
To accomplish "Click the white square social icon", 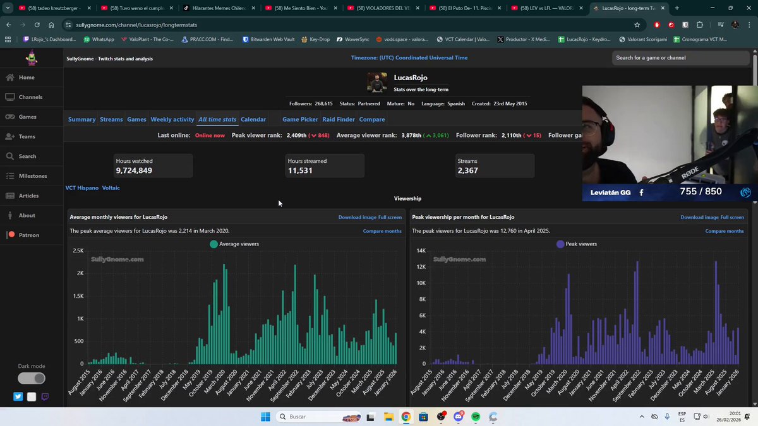I will [x=32, y=397].
